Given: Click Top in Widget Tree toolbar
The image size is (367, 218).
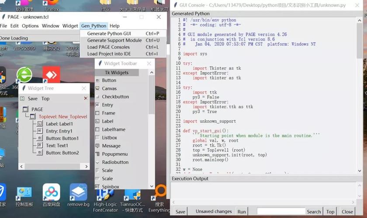Looking at the screenshot, I should pyautogui.click(x=45, y=99).
